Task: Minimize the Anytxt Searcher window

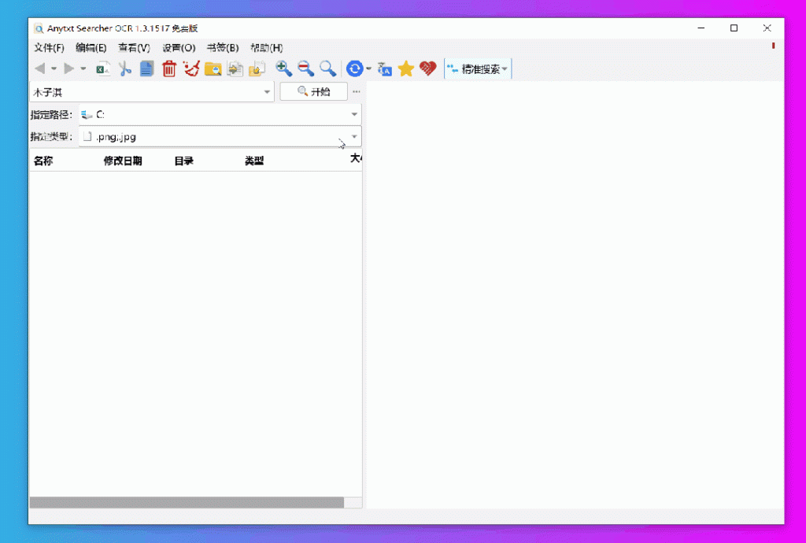Action: tap(701, 28)
